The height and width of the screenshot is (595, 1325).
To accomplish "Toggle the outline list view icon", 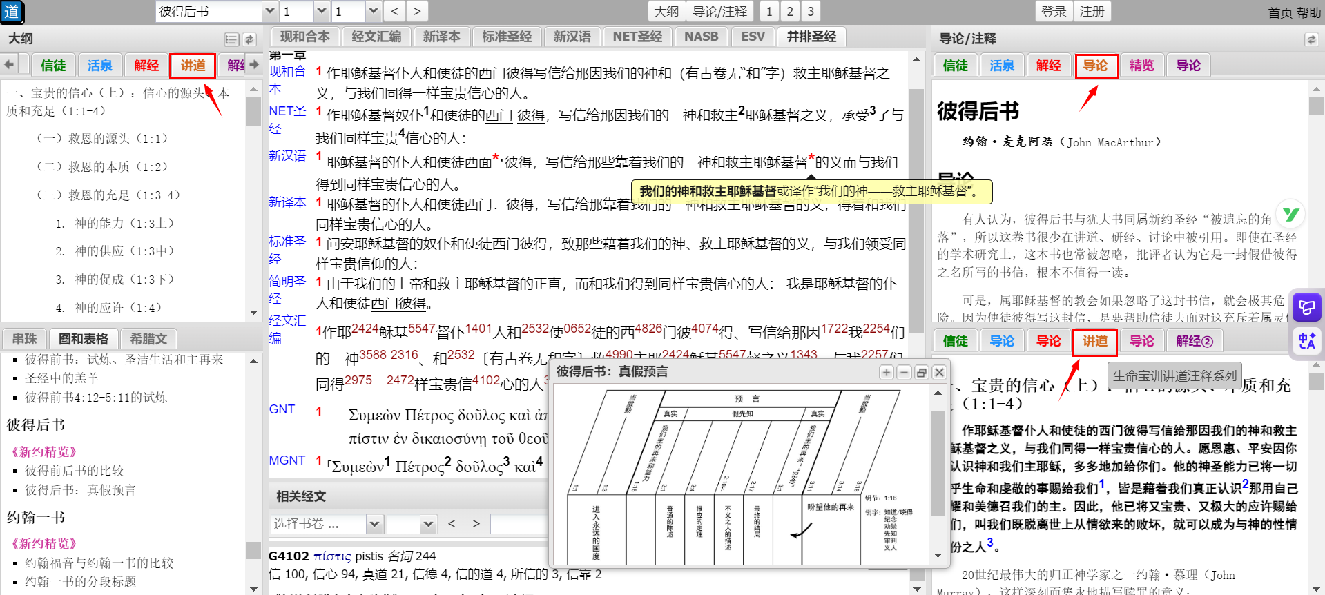I will [x=231, y=40].
